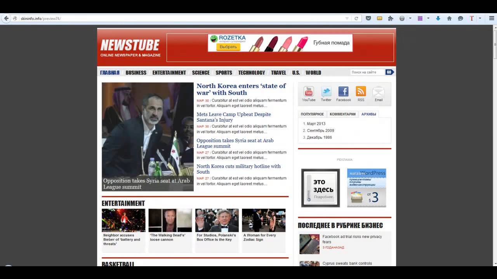Click the gray globe toolbar icon

402,18
